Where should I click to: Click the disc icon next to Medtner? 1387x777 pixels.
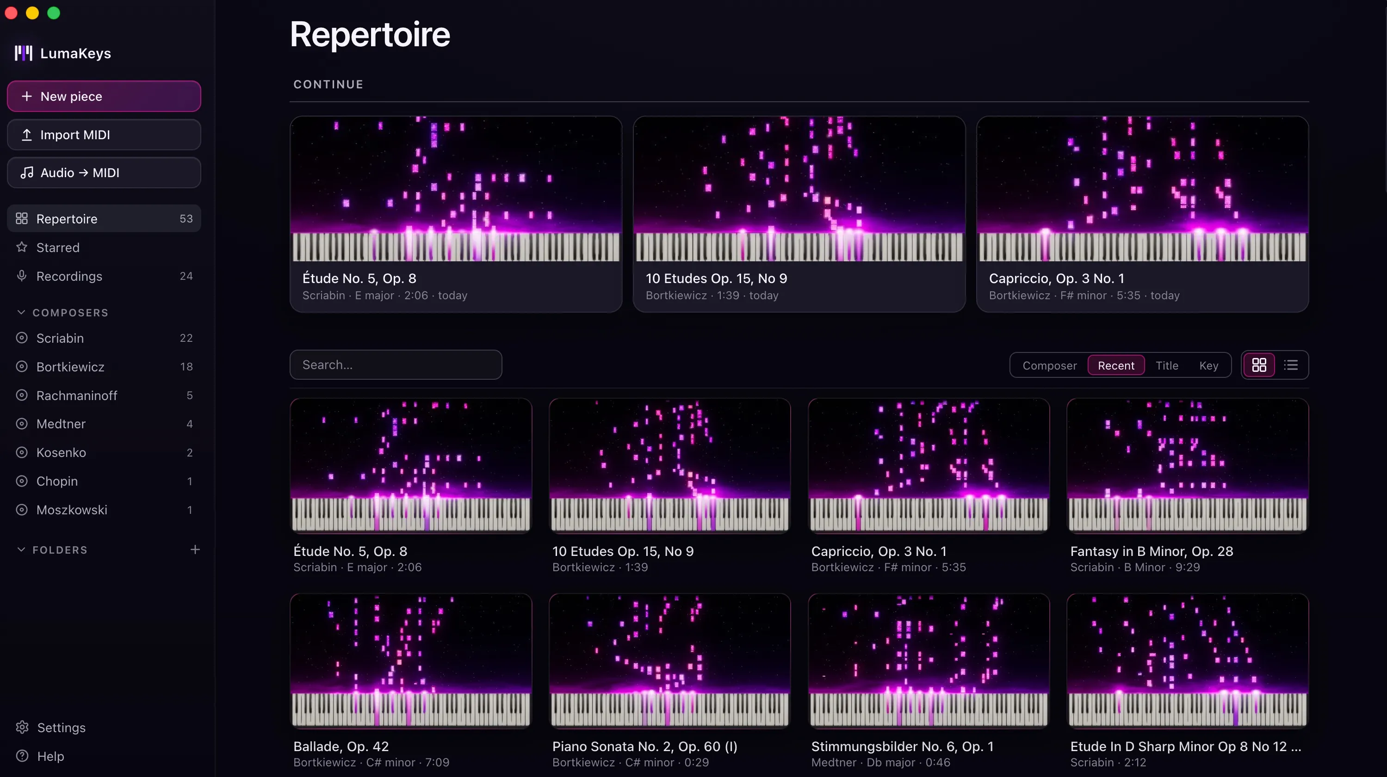pos(22,424)
